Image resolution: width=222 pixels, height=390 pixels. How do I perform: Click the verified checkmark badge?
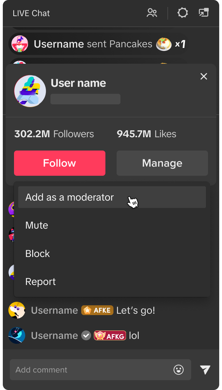[86, 336]
